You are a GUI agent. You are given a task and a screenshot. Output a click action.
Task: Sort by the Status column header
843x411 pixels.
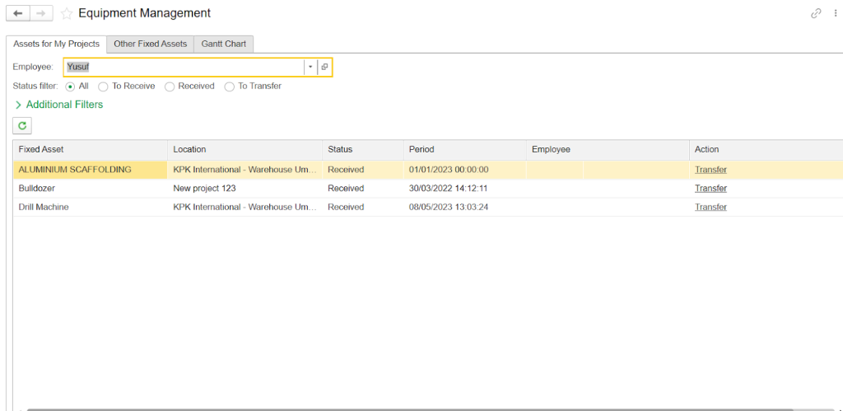tap(363, 150)
